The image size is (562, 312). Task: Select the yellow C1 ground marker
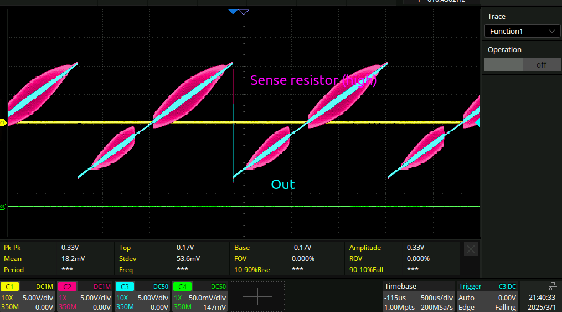(x=3, y=122)
